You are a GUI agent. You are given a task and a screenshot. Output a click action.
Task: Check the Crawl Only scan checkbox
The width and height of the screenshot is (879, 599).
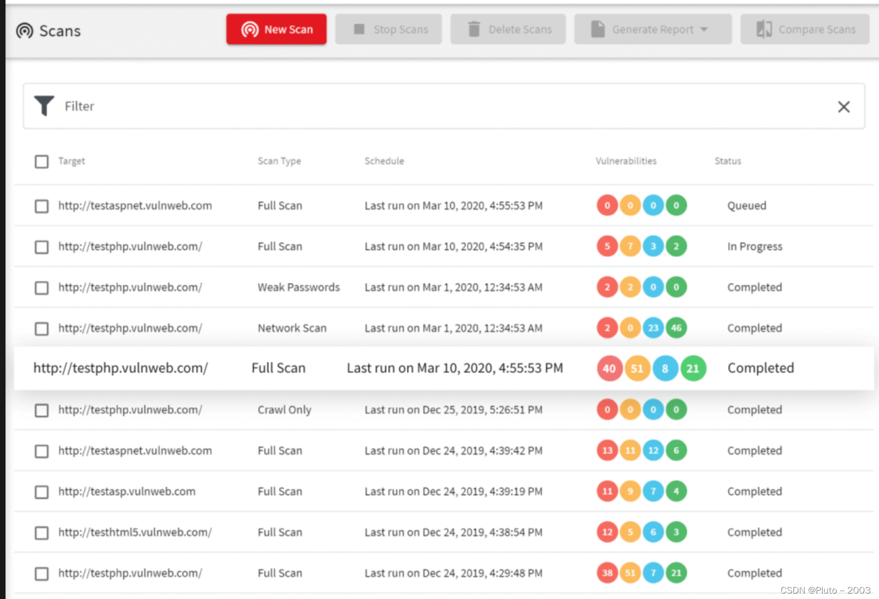(42, 410)
